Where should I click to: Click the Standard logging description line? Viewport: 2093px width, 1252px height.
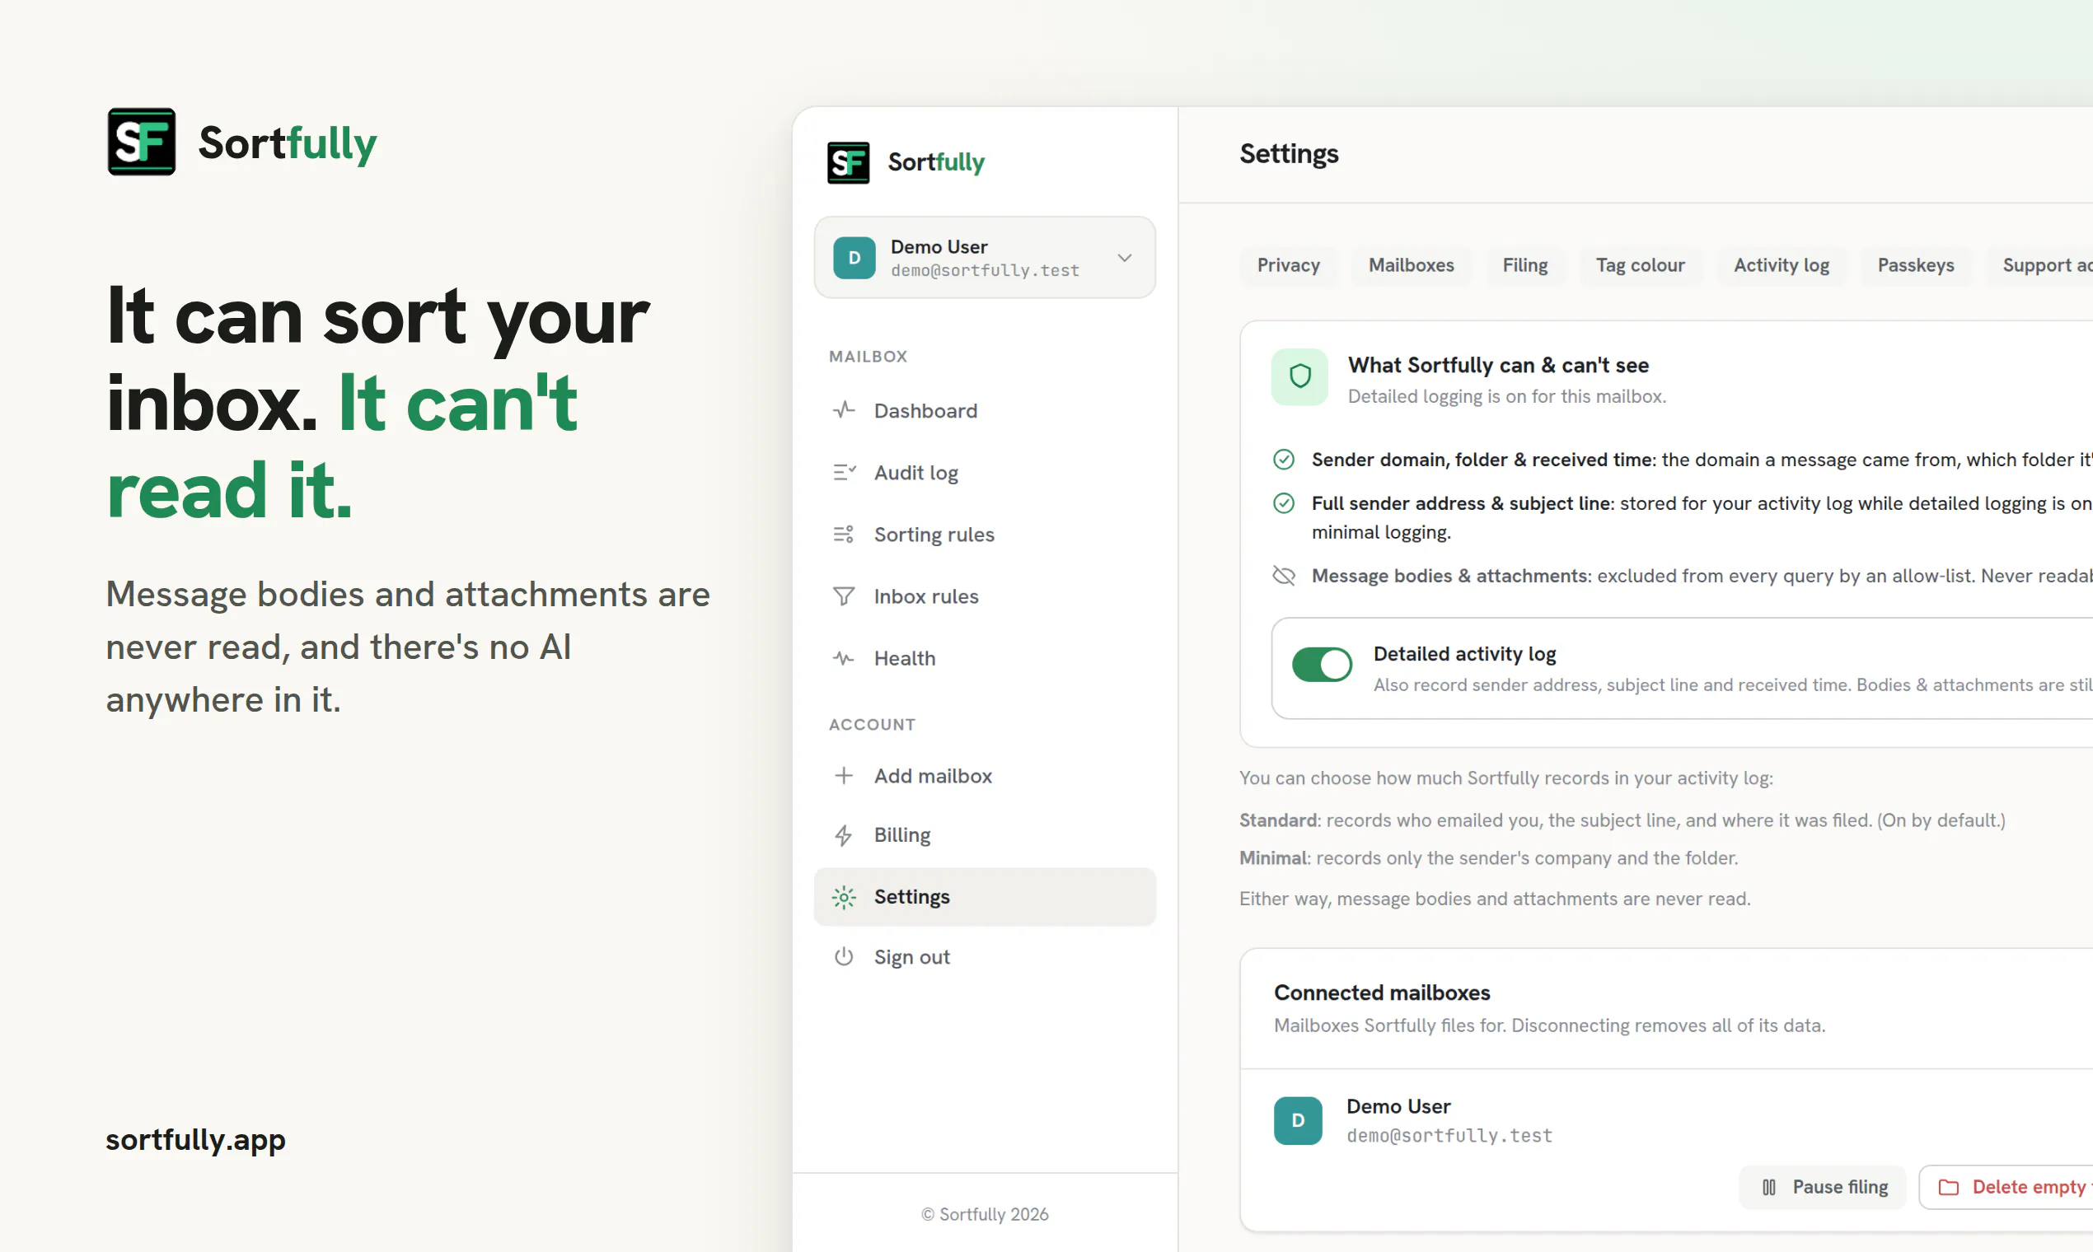point(1622,820)
